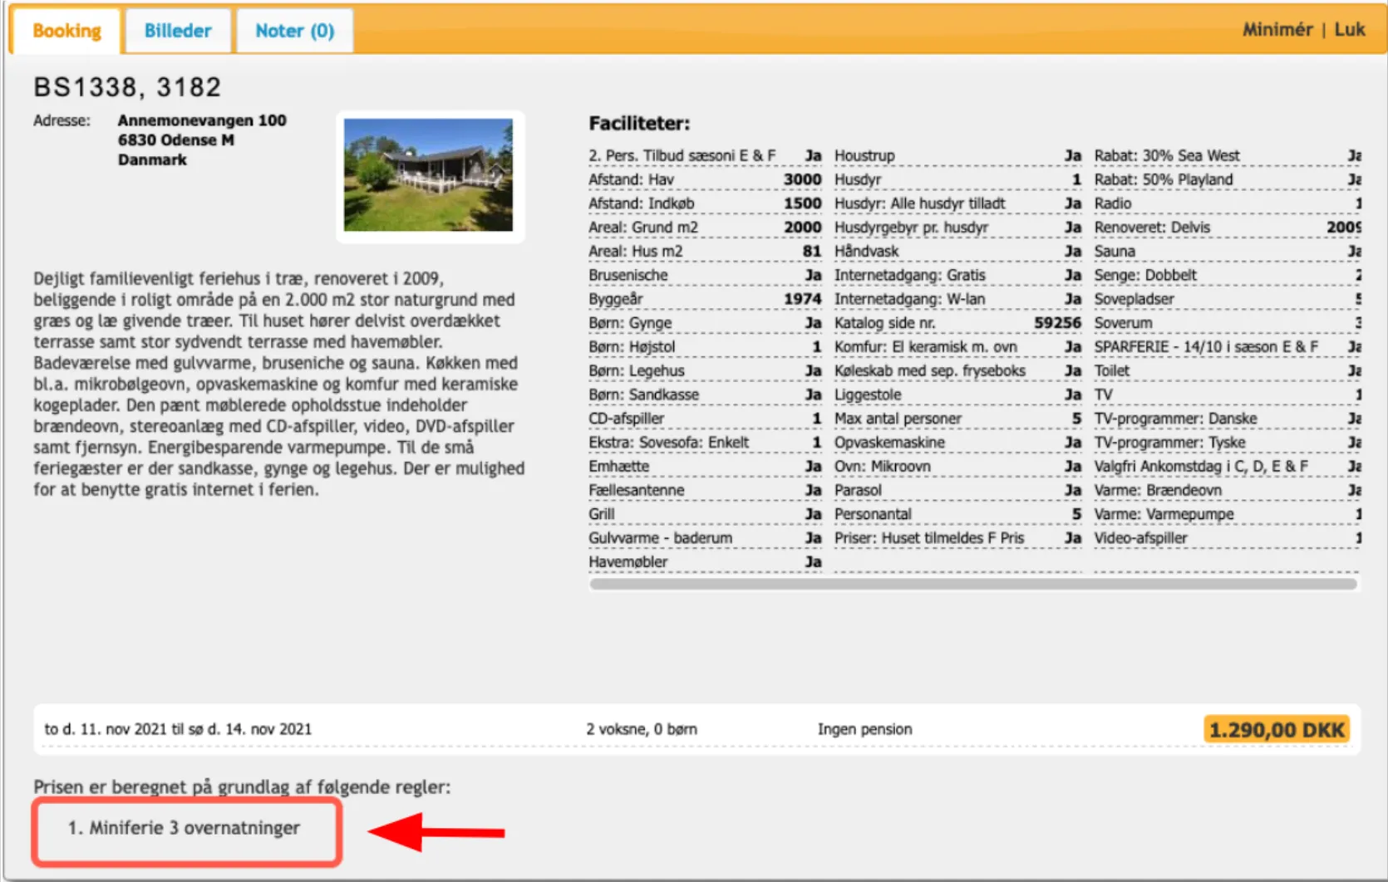The width and height of the screenshot is (1388, 882).
Task: Click the 1.290,00 DKK price button
Action: tap(1276, 730)
